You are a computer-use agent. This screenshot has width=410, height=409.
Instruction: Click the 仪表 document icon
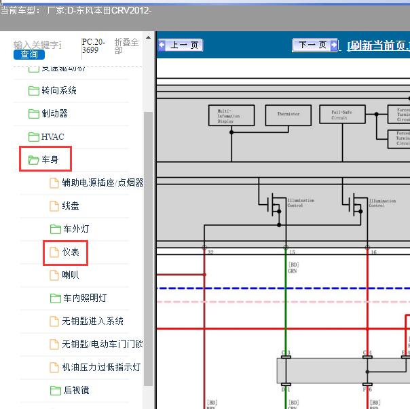point(54,252)
